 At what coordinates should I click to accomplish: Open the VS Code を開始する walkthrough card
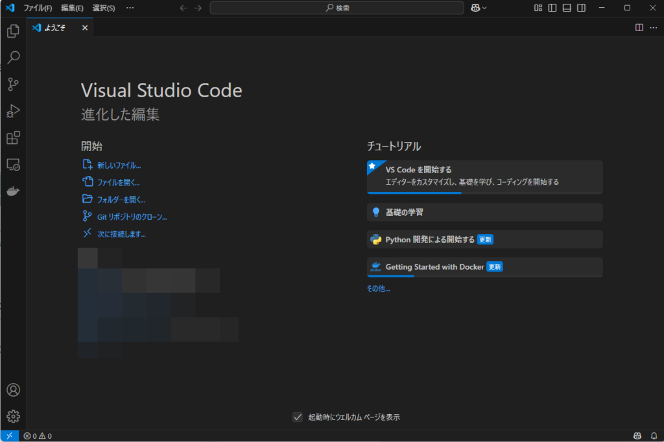point(484,177)
